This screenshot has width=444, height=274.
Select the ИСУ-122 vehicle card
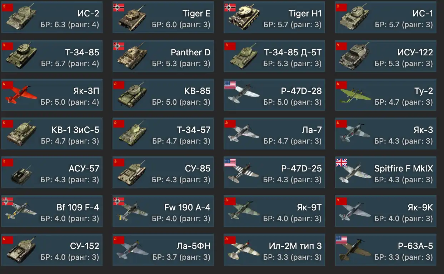pyautogui.click(x=385, y=56)
